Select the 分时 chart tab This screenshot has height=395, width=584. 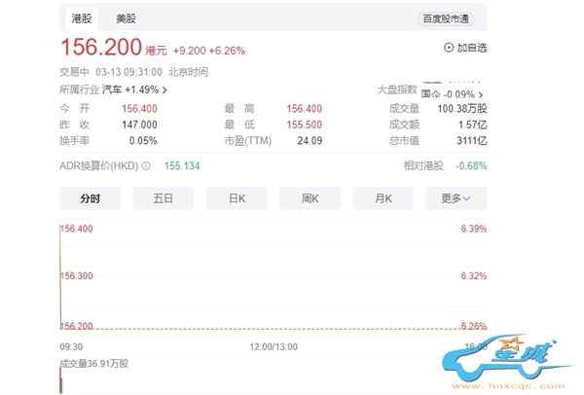[x=91, y=198]
